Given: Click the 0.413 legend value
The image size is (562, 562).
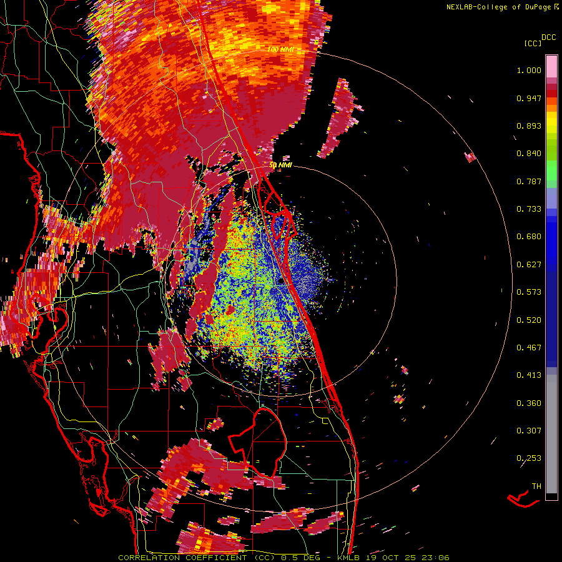Looking at the screenshot, I should pos(529,375).
